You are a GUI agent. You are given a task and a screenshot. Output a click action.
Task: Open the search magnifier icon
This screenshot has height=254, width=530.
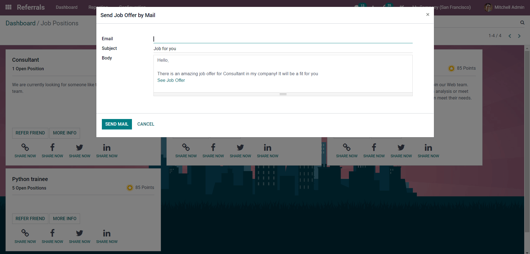click(x=522, y=23)
